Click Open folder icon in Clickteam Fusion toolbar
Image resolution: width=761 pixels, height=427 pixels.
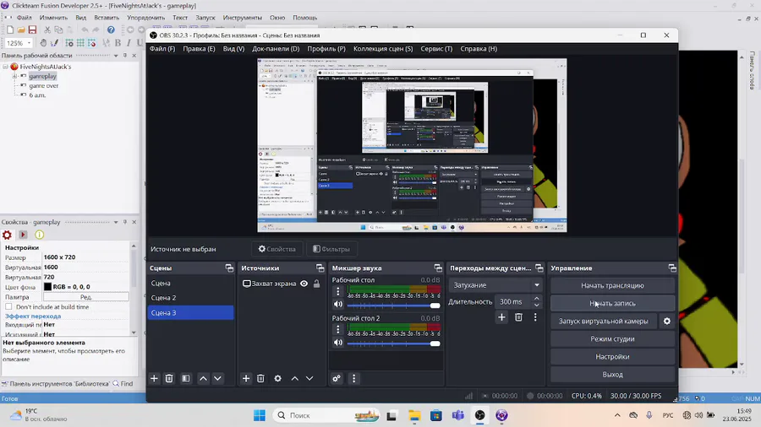pos(21,30)
